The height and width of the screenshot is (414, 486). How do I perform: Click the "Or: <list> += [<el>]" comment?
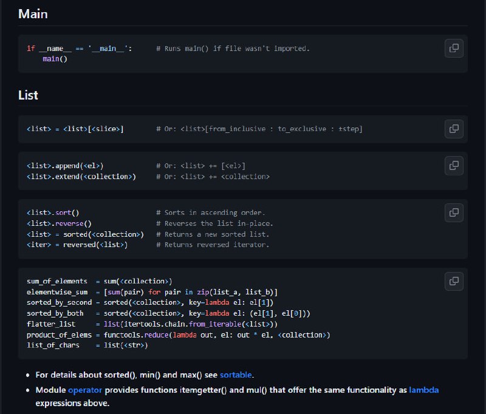201,166
